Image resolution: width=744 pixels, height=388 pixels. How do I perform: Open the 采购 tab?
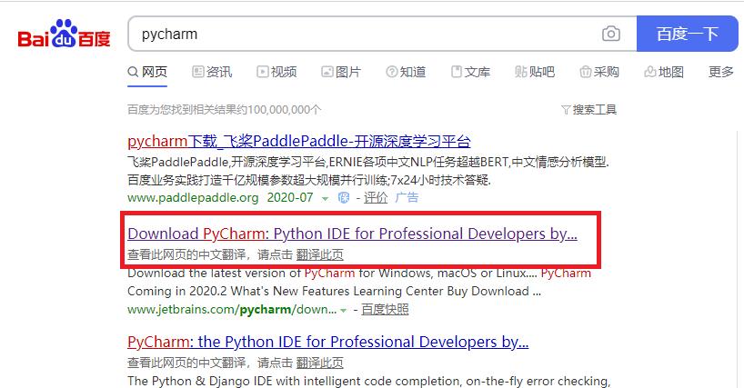(599, 72)
